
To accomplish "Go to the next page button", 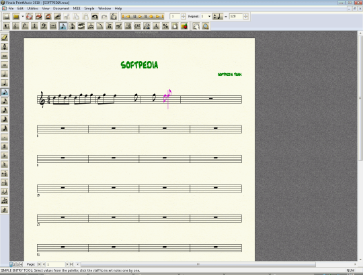I will click(x=67, y=264).
